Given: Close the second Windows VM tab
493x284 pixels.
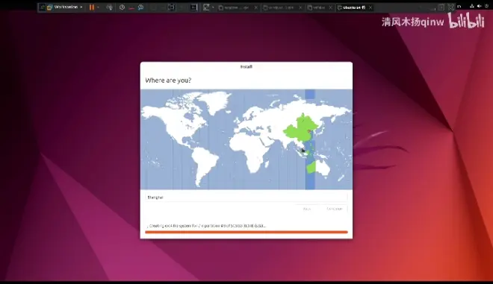Looking at the screenshot, I should pyautogui.click(x=300, y=7).
